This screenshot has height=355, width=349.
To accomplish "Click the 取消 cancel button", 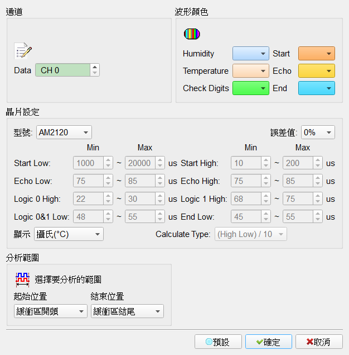I will click(319, 342).
